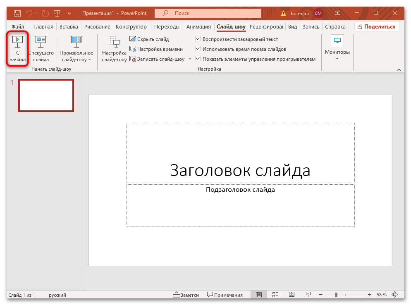This screenshot has width=411, height=305.
Task: Open Настройка времени rehearsal tool
Action: click(157, 49)
